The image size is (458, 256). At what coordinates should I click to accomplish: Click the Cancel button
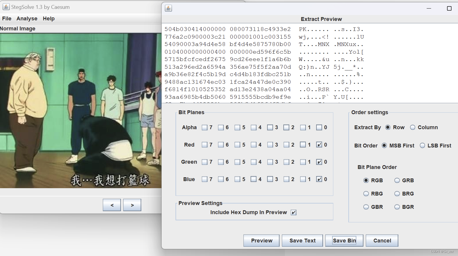coord(382,240)
